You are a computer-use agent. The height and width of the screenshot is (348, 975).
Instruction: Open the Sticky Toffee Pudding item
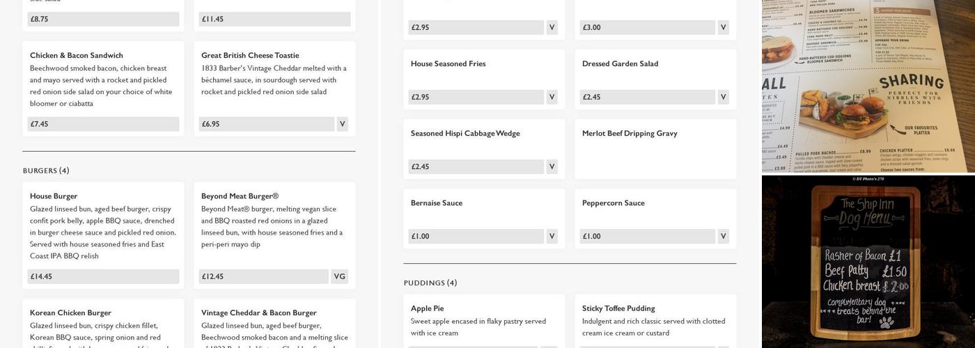[618, 308]
